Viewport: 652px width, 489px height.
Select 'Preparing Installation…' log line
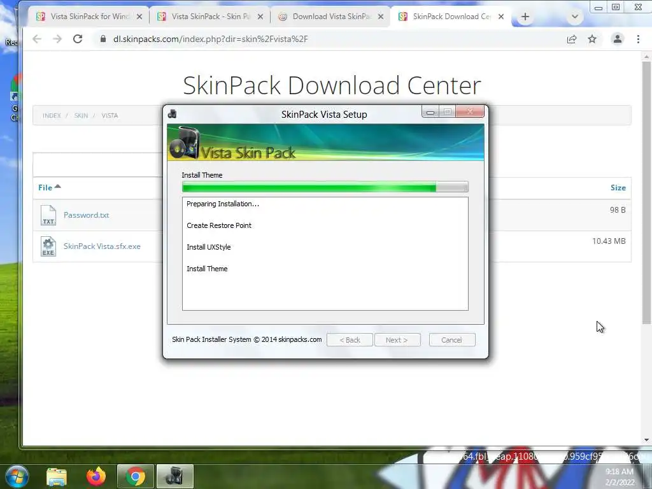point(222,204)
